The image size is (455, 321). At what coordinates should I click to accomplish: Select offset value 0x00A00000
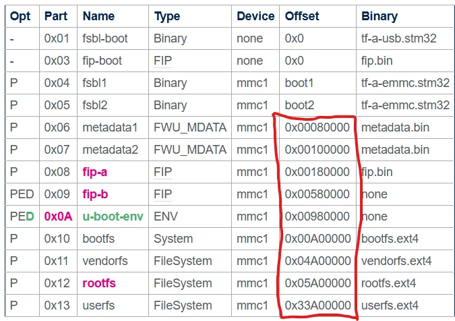(x=317, y=239)
